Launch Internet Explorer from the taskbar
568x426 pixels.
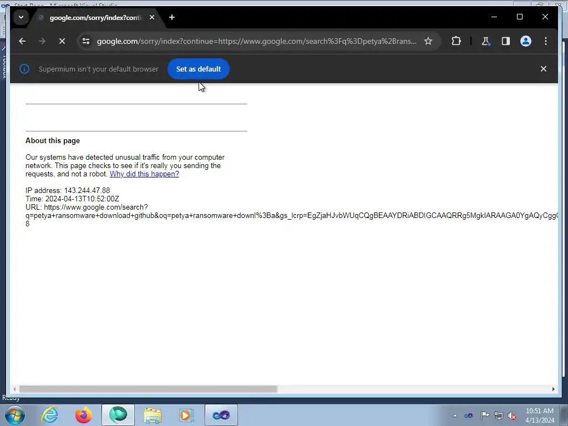[49, 415]
